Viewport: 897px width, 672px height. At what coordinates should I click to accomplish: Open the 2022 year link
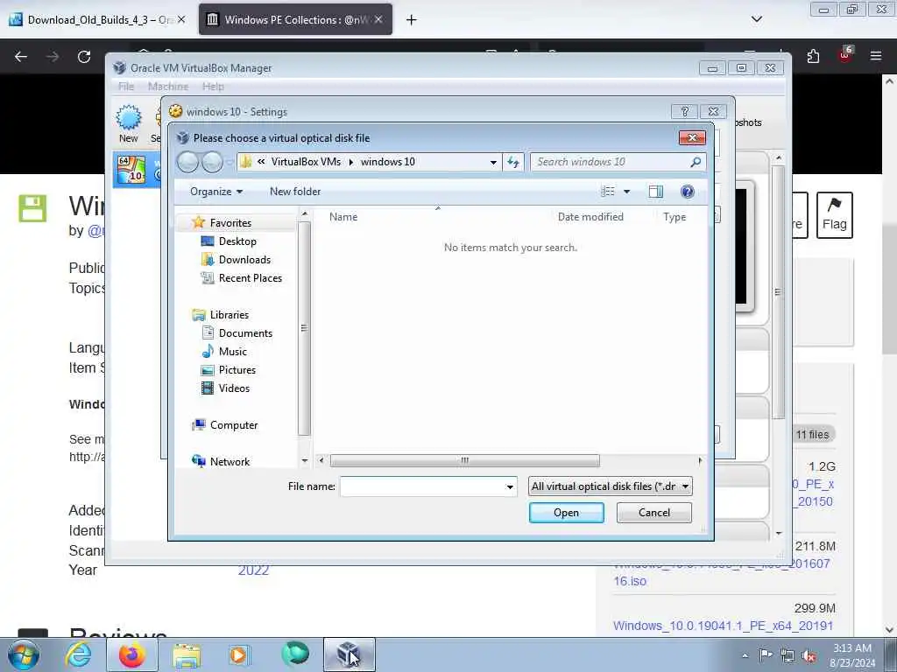tap(253, 570)
